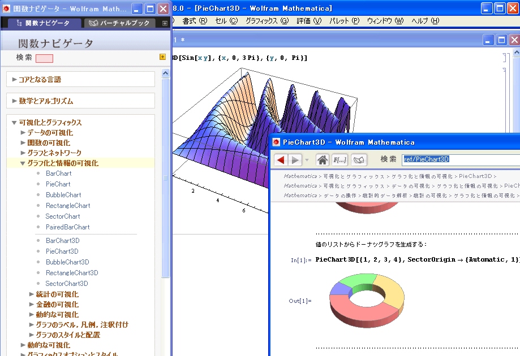The height and width of the screenshot is (356, 520).
Task: Expand 関数の可視化 node
Action: point(23,143)
